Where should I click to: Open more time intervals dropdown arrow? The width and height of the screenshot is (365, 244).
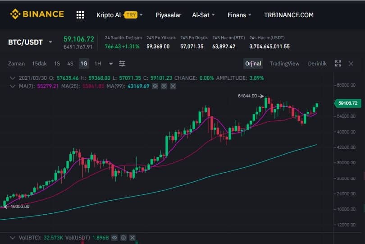(111, 64)
